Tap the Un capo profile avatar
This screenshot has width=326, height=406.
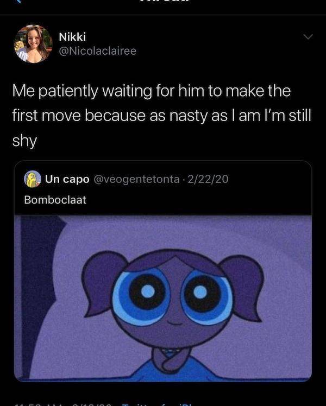[x=34, y=179]
